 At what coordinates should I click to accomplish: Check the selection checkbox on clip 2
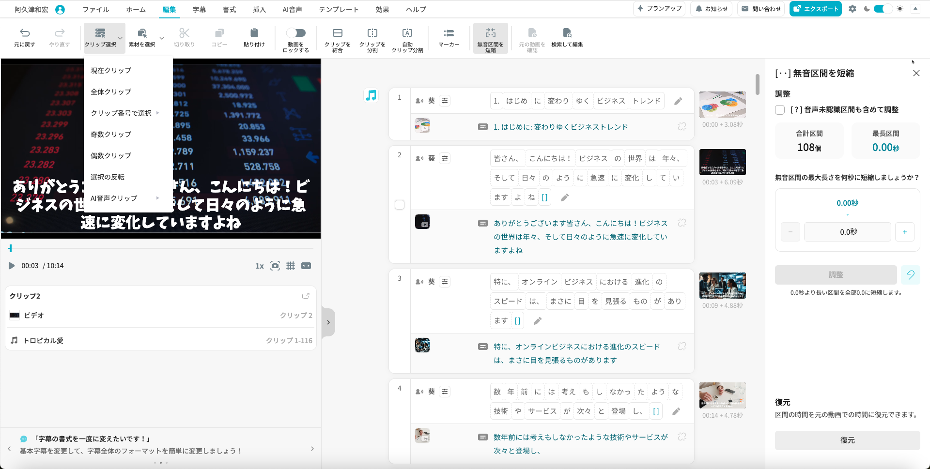pyautogui.click(x=400, y=205)
